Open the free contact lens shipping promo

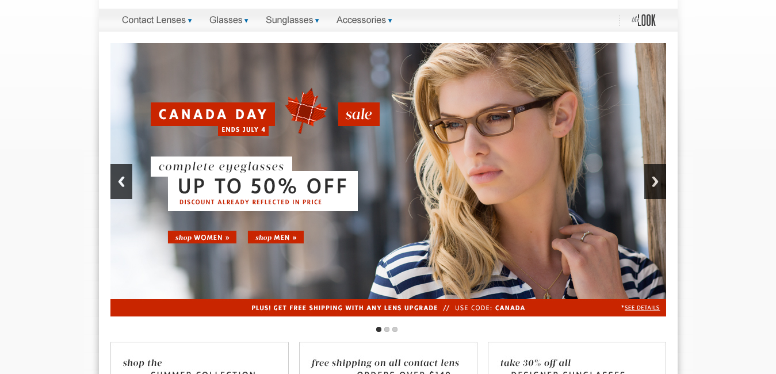coord(388,358)
